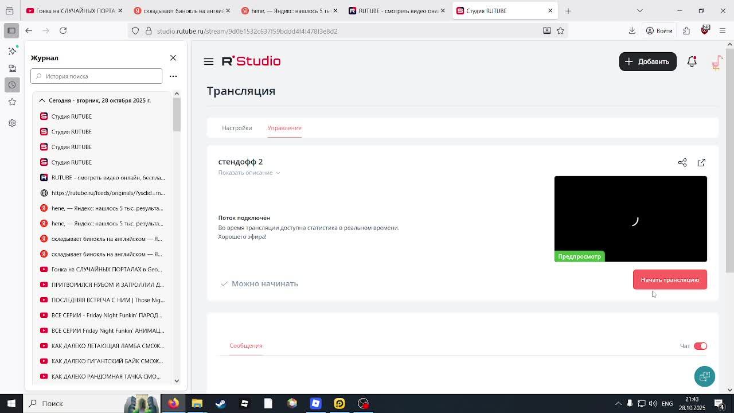
Task: Open the Firefox application menu
Action: 723,31
